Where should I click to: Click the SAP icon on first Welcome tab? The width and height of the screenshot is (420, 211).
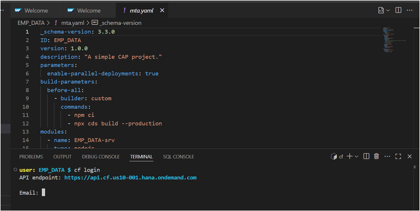point(18,10)
